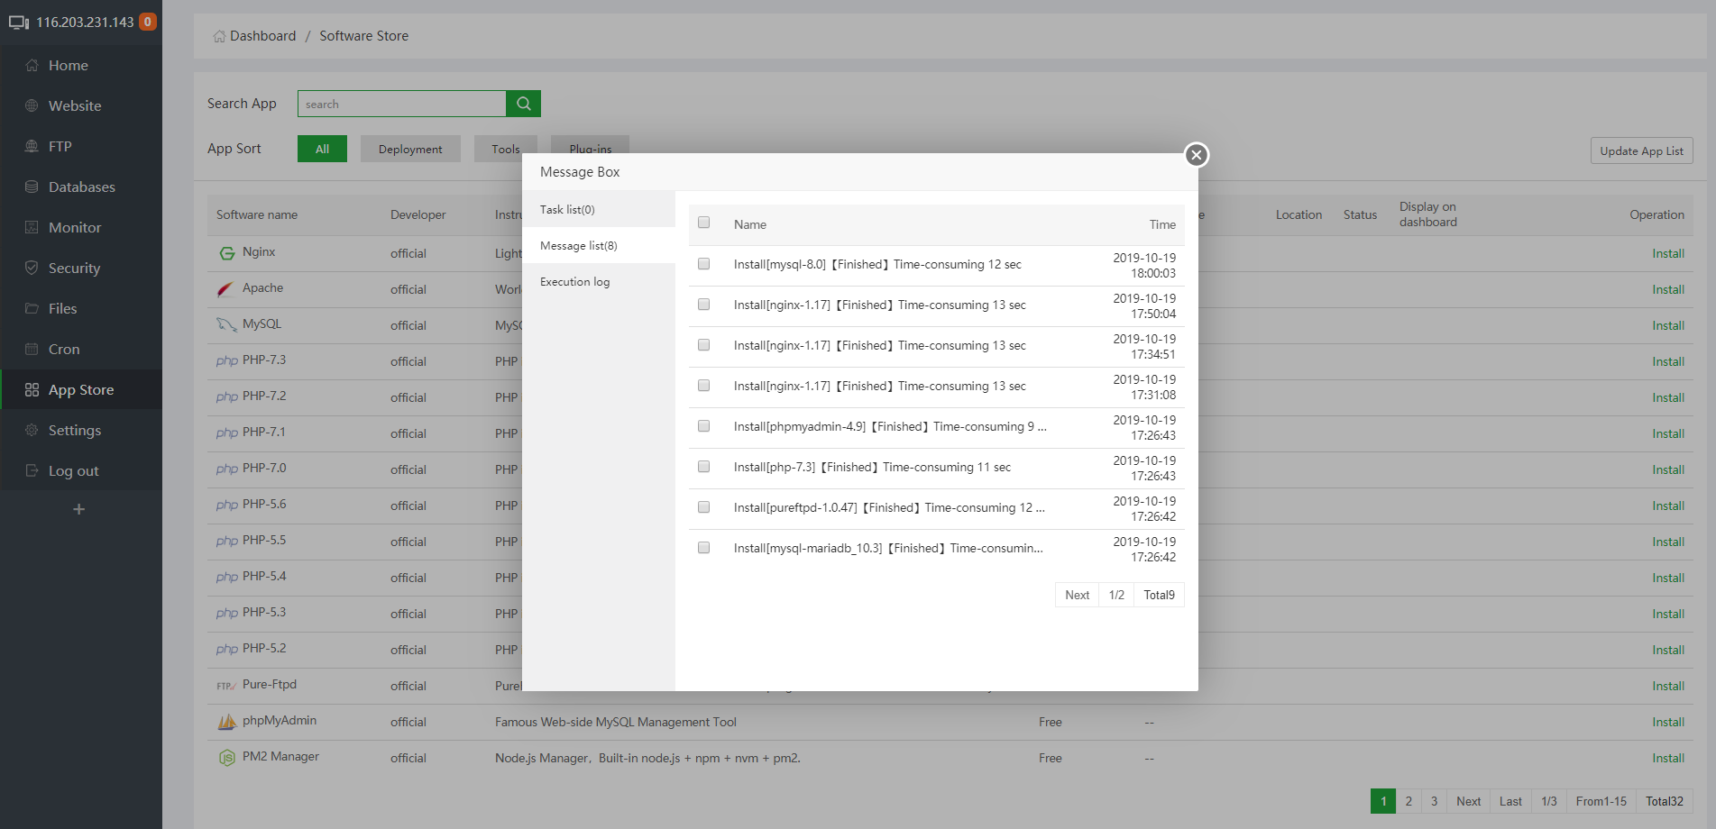Click the server IP 116.203.231.143
This screenshot has height=829, width=1716.
pos(85,23)
